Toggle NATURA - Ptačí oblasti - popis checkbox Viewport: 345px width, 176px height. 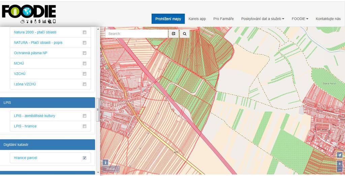(x=85, y=43)
